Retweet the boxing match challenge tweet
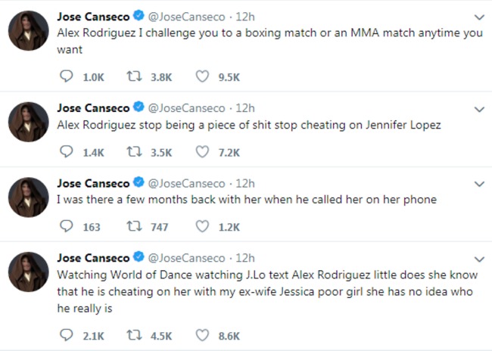The height and width of the screenshot is (351, 492). [x=134, y=76]
